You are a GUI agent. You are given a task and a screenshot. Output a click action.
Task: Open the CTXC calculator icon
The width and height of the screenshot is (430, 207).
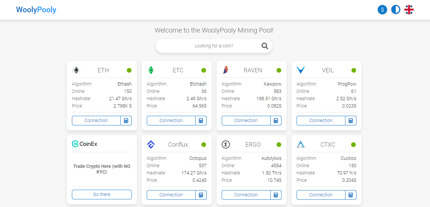point(351,195)
